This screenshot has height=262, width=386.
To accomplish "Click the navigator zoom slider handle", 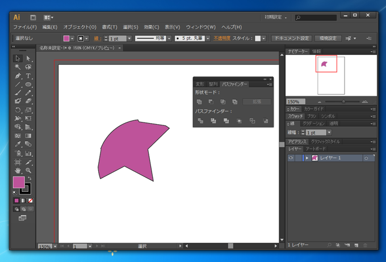I will click(343, 102).
